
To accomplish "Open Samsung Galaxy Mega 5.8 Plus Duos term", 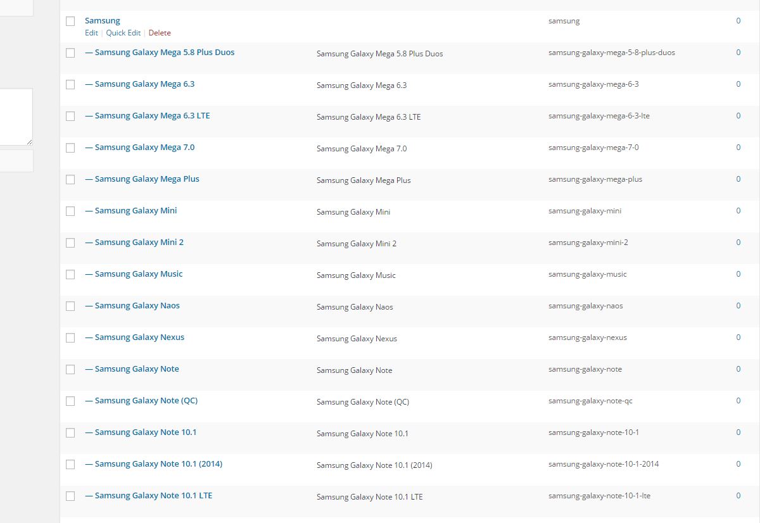I will 164,53.
